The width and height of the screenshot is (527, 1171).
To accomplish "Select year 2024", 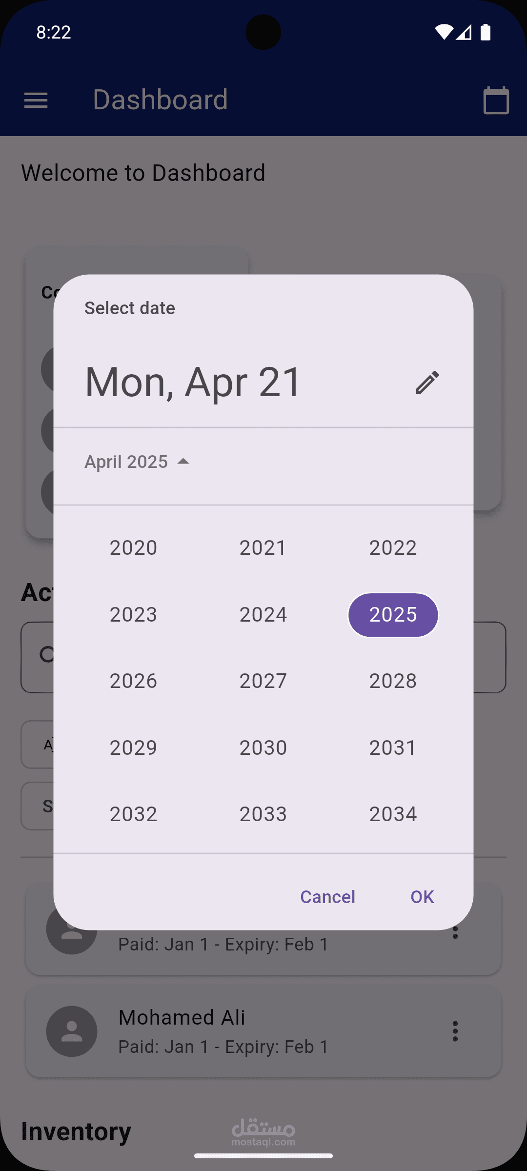I will pos(263,614).
